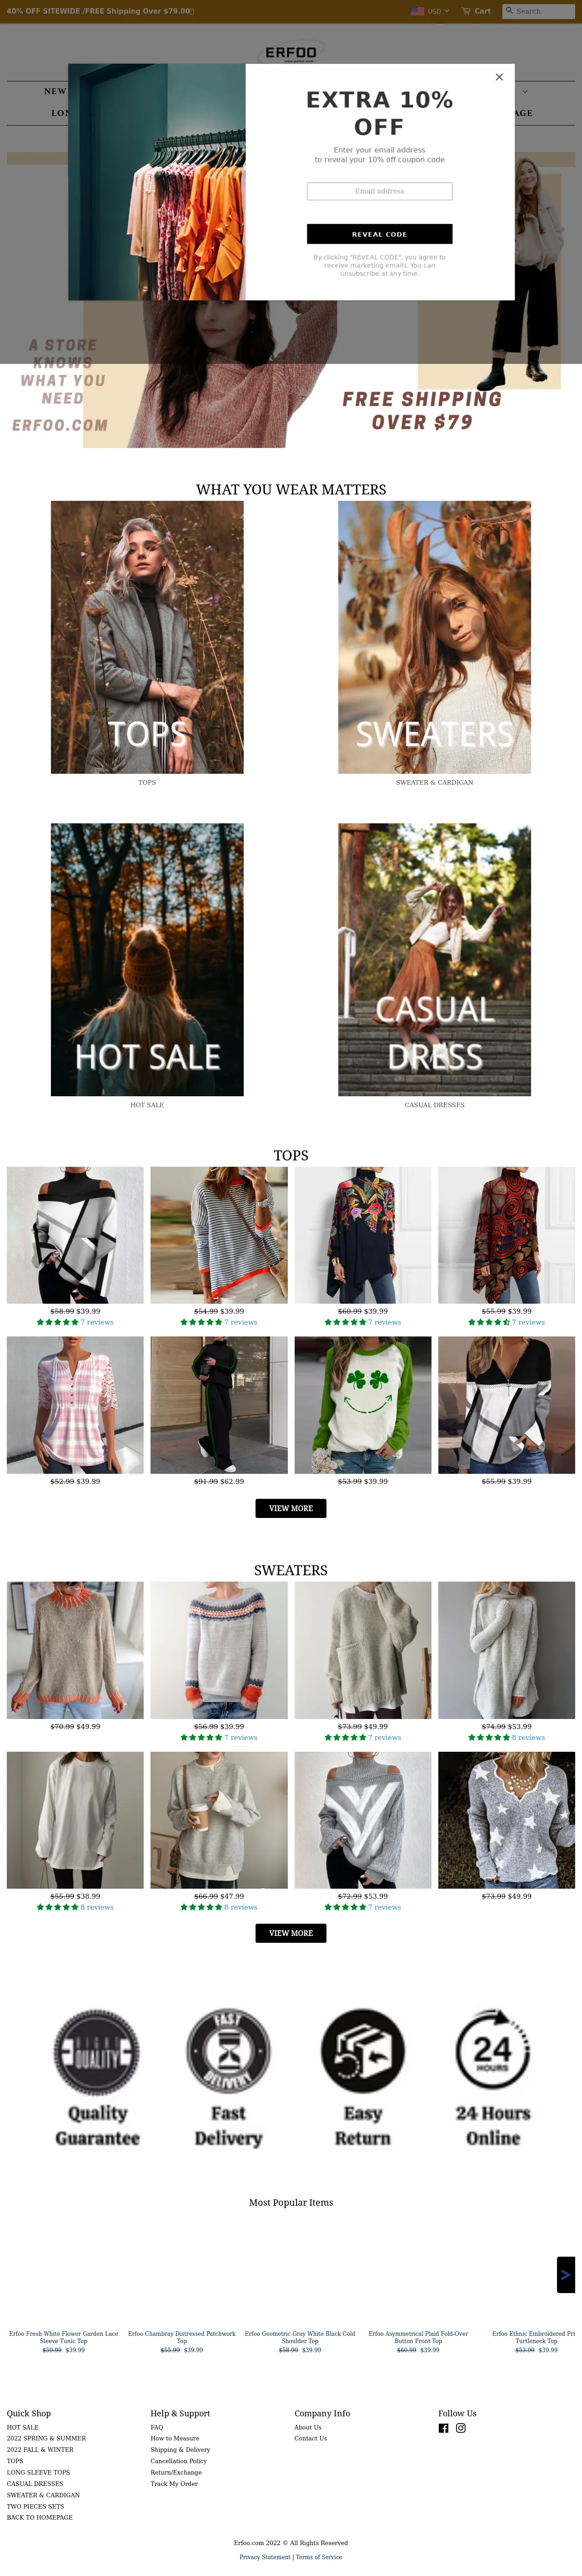This screenshot has width=582, height=2576.
Task: Open the CASUAL DRESSES footer link
Action: click(x=35, y=2484)
